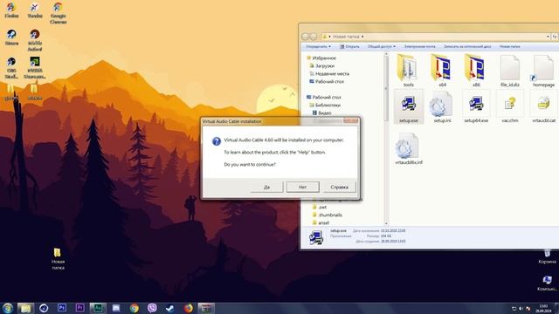Viewport: 559px width, 314px height.
Task: Open Viber from the taskbar
Action: click(152, 308)
